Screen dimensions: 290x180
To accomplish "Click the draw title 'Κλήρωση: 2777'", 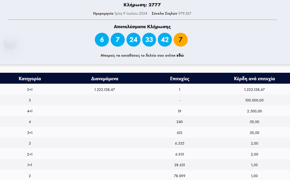I will point(142,5).
